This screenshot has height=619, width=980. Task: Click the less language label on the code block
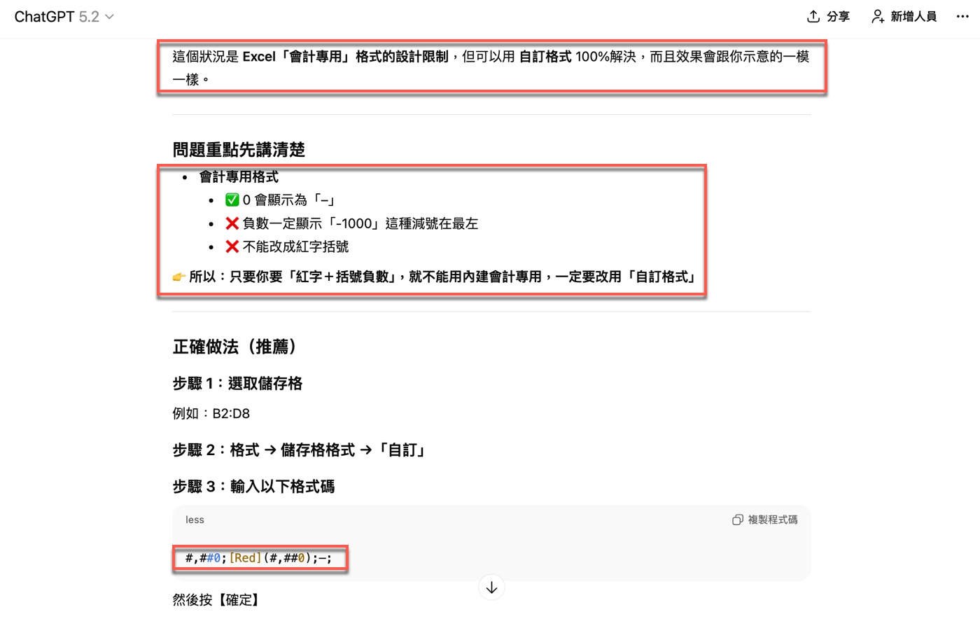coord(195,520)
